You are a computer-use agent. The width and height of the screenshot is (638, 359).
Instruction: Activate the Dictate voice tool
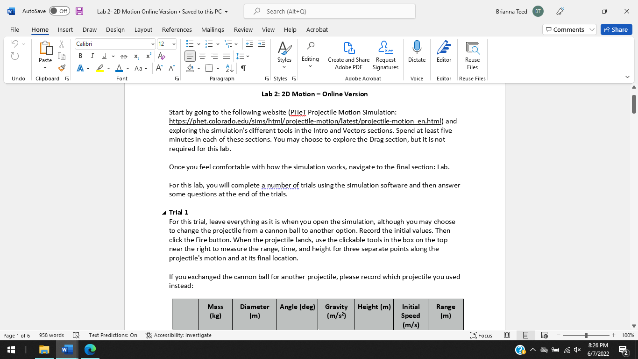pos(416,53)
